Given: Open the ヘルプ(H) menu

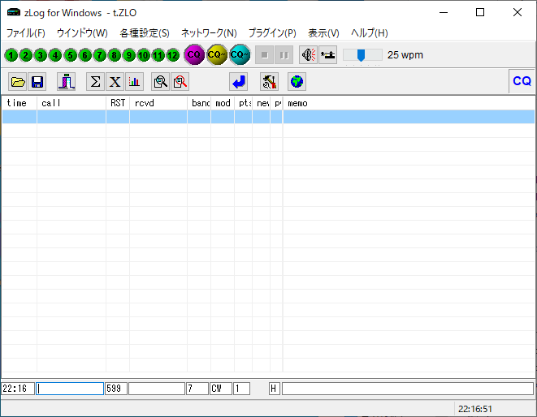Looking at the screenshot, I should tap(369, 33).
